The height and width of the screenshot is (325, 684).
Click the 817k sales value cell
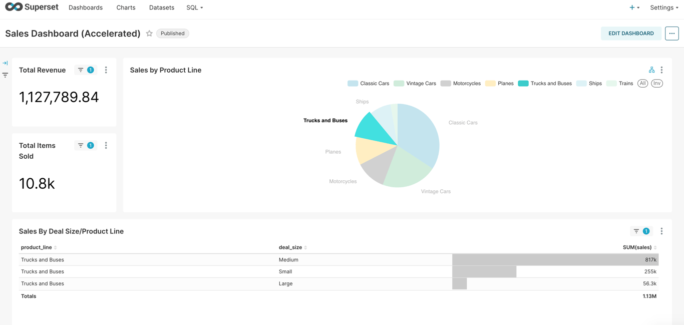tap(555, 260)
